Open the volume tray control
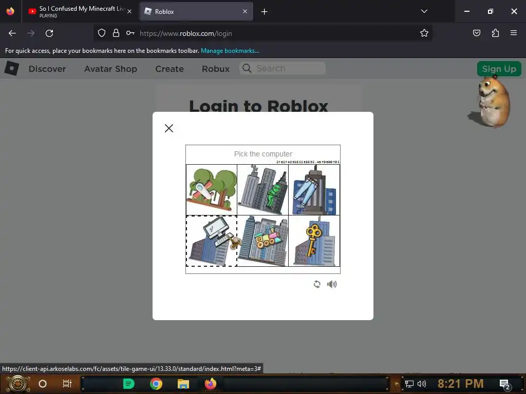The height and width of the screenshot is (394, 526). 421,384
